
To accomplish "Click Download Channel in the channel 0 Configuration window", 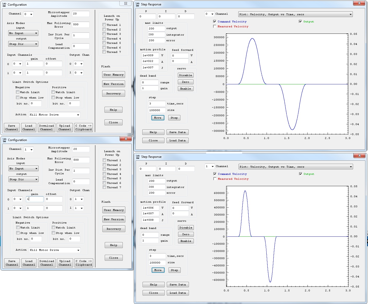I will coord(47,128).
